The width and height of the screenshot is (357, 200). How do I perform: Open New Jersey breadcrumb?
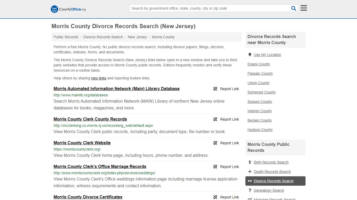[137, 37]
